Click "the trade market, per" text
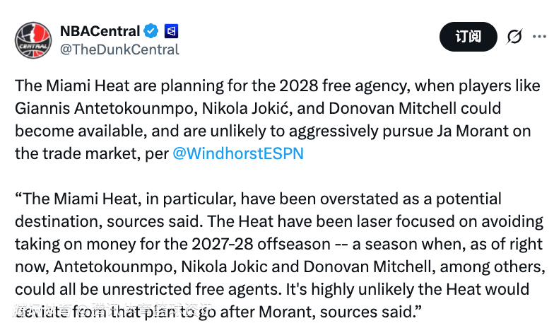This screenshot has height=328, width=554. pyautogui.click(x=90, y=153)
